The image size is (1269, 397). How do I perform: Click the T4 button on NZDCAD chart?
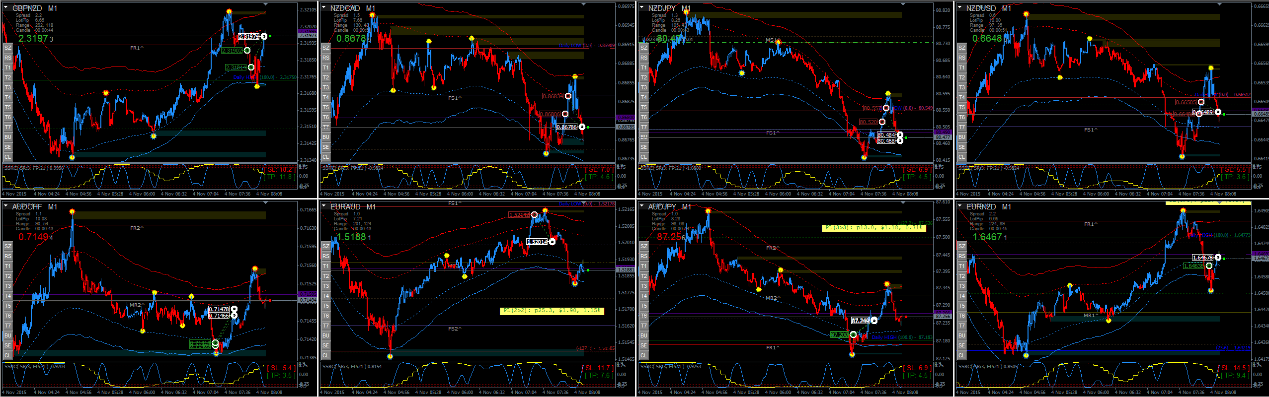(x=325, y=97)
